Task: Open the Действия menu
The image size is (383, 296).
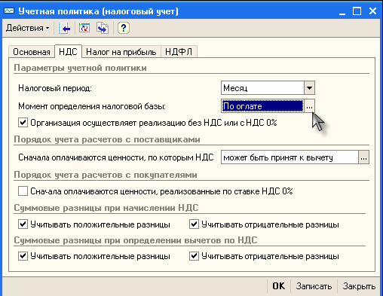Action: tap(28, 28)
